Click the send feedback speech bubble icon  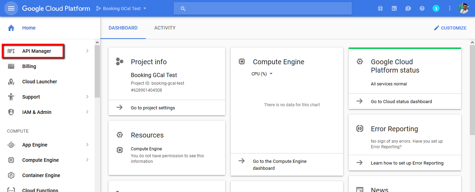tap(408, 8)
